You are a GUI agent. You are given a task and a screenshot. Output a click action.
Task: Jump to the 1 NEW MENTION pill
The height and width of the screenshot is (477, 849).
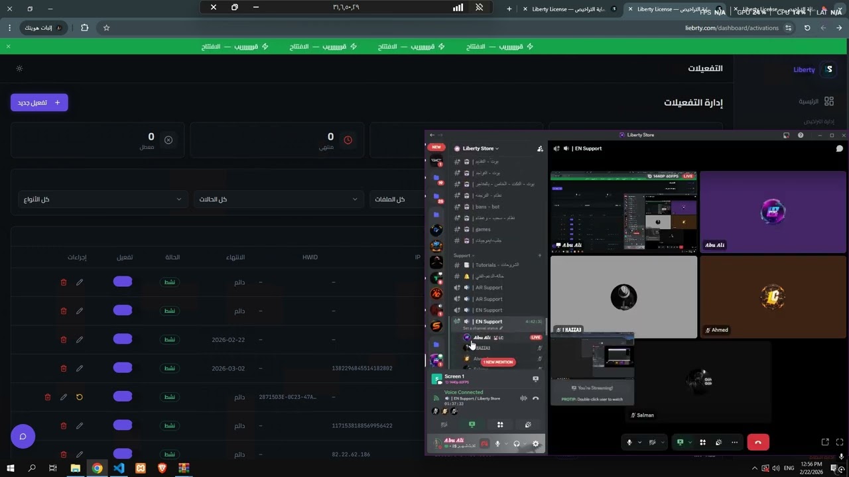click(498, 362)
